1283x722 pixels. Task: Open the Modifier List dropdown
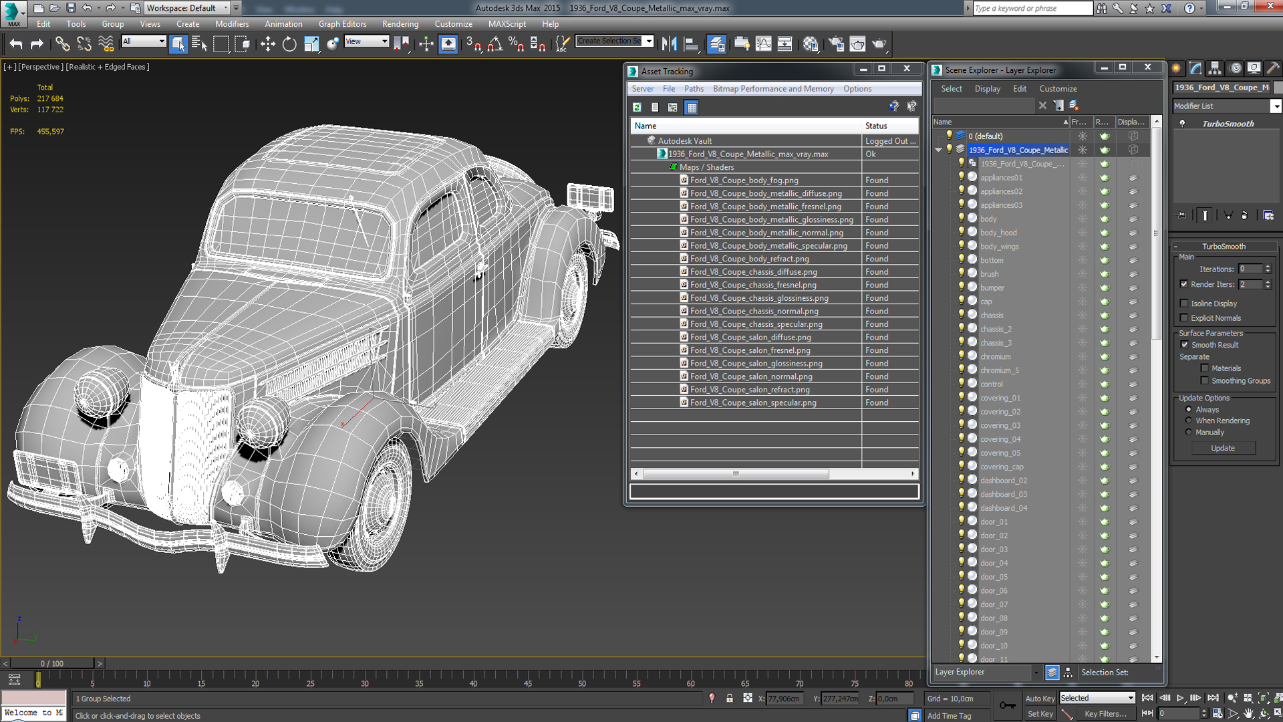point(1275,106)
